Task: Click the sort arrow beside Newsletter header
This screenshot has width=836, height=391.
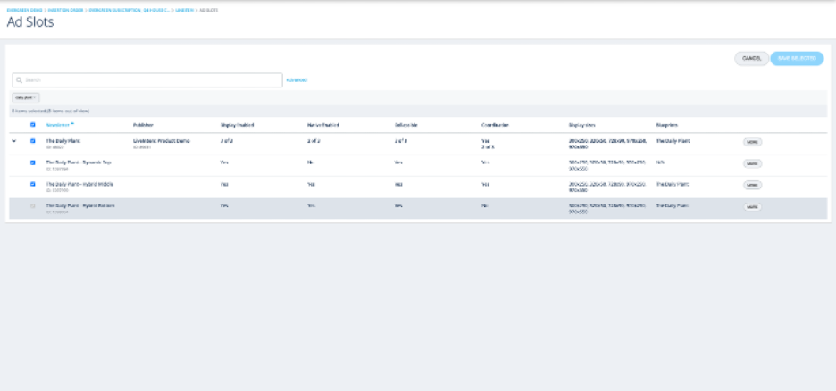Action: pyautogui.click(x=72, y=125)
